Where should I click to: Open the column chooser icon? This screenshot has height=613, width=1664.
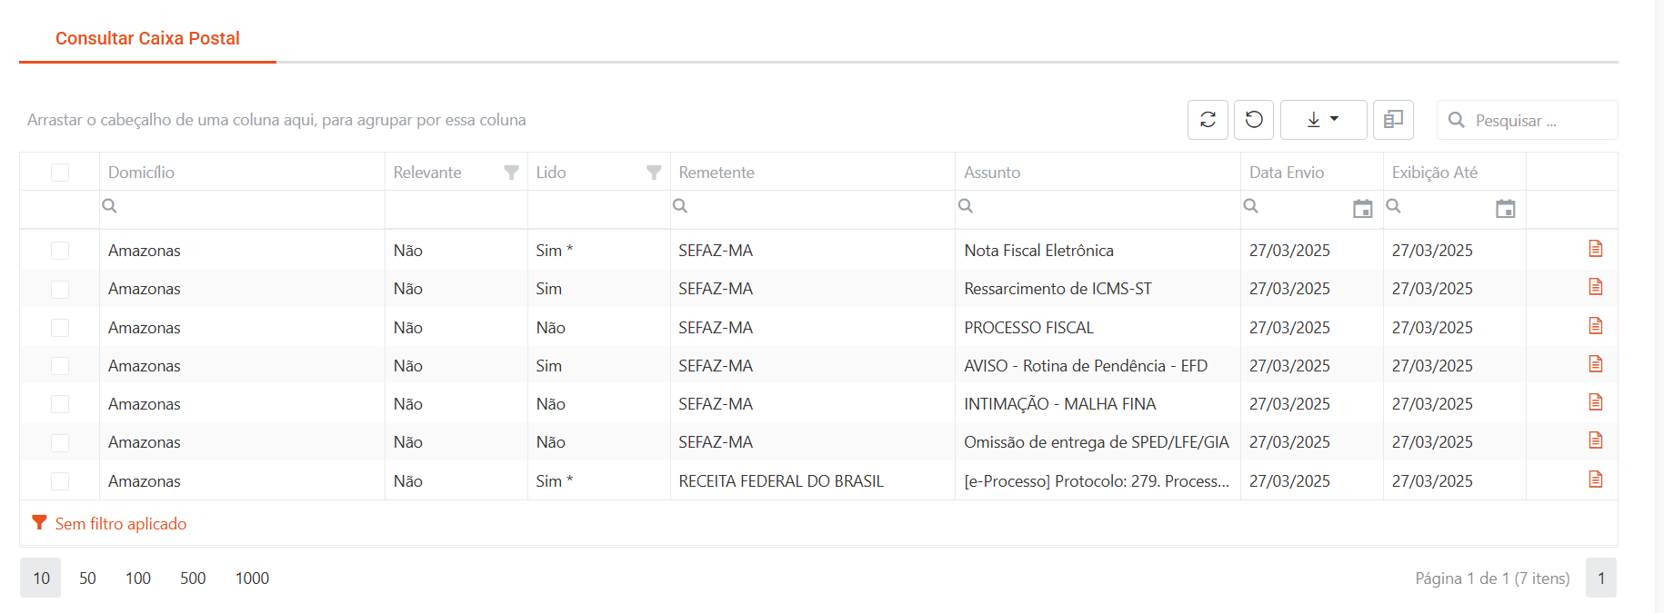coord(1393,120)
